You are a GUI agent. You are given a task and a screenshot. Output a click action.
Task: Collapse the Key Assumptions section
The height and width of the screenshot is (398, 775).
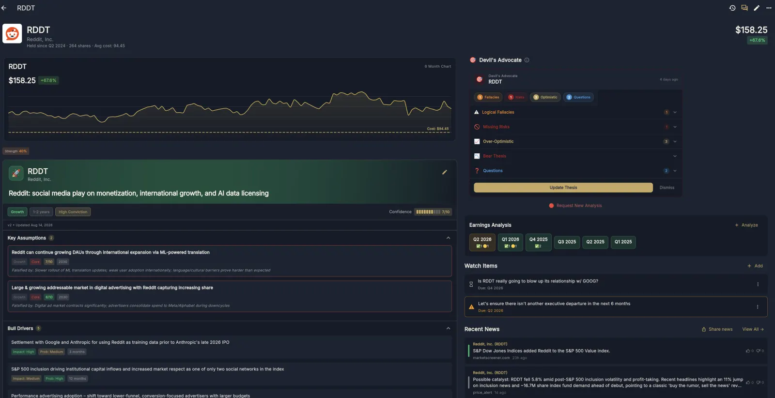point(449,238)
